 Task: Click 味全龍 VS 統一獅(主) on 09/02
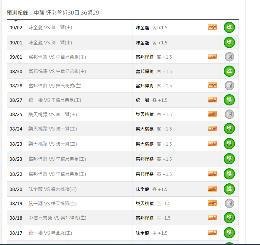click(50, 27)
